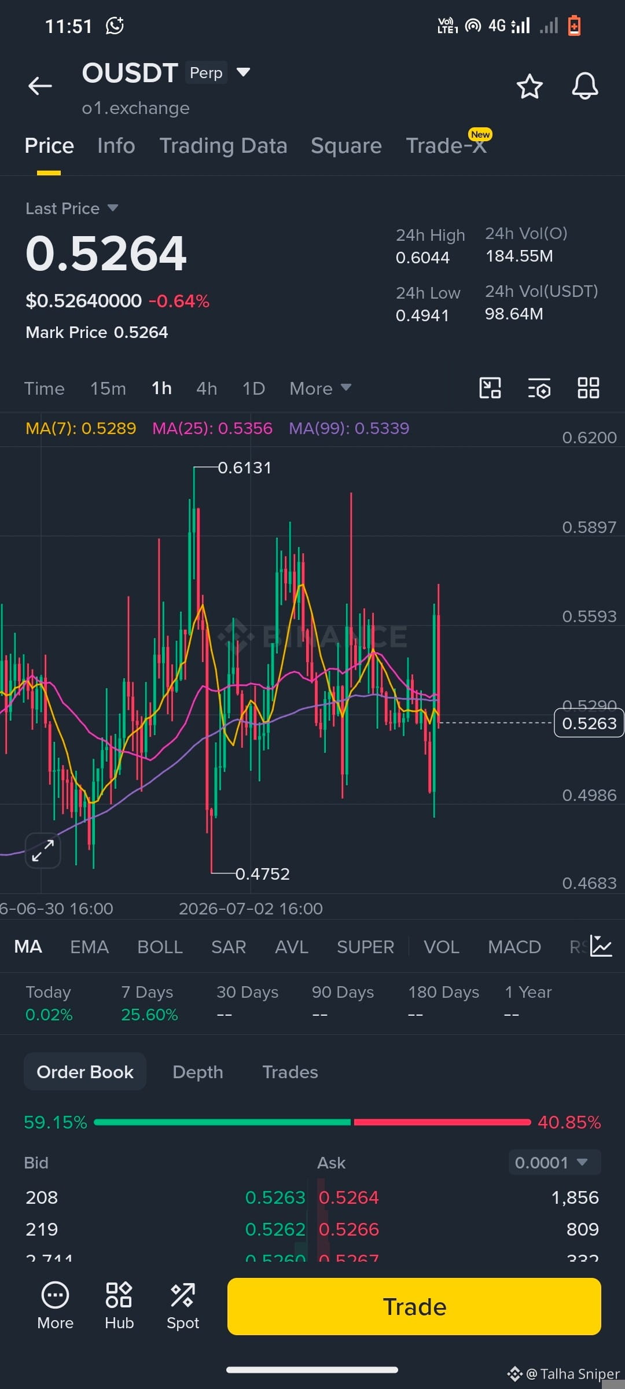
Task: Tap the 24h Low 0.4941 value
Action: (422, 315)
